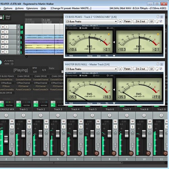Viewport: 169px width, 169px height.
Task: Open the Extensions menu
Action: [32, 8]
